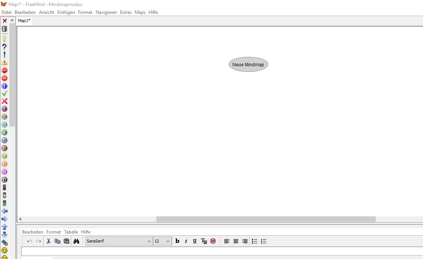Click the horizontal scrollbar of the map
Screen dimensions: 423x259
pyautogui.click(x=265, y=219)
